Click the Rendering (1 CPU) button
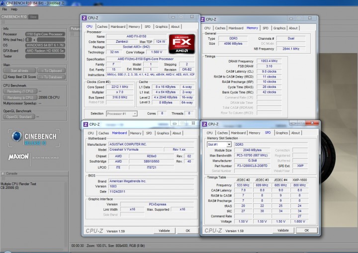358x253 pixels. 20,91
